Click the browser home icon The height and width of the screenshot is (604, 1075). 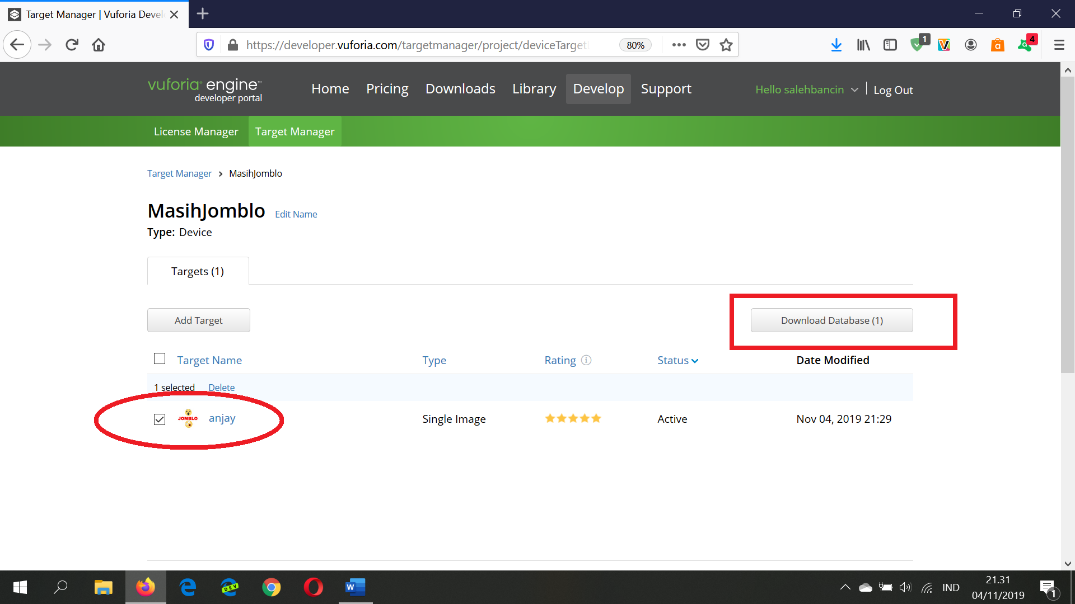[x=99, y=45]
